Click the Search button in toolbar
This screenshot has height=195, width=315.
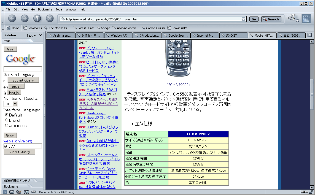tap(271, 19)
